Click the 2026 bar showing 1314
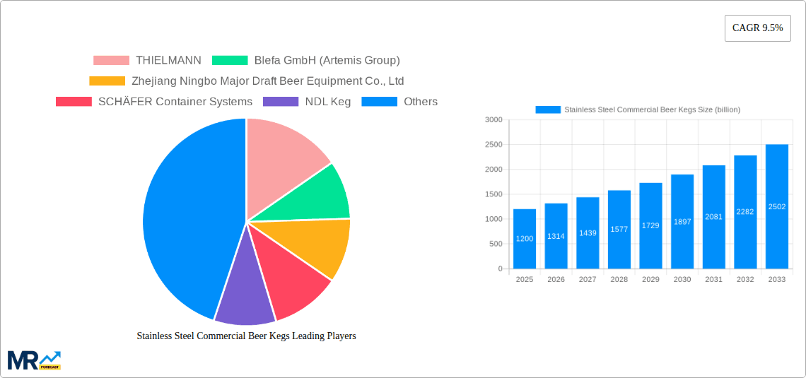 556,236
